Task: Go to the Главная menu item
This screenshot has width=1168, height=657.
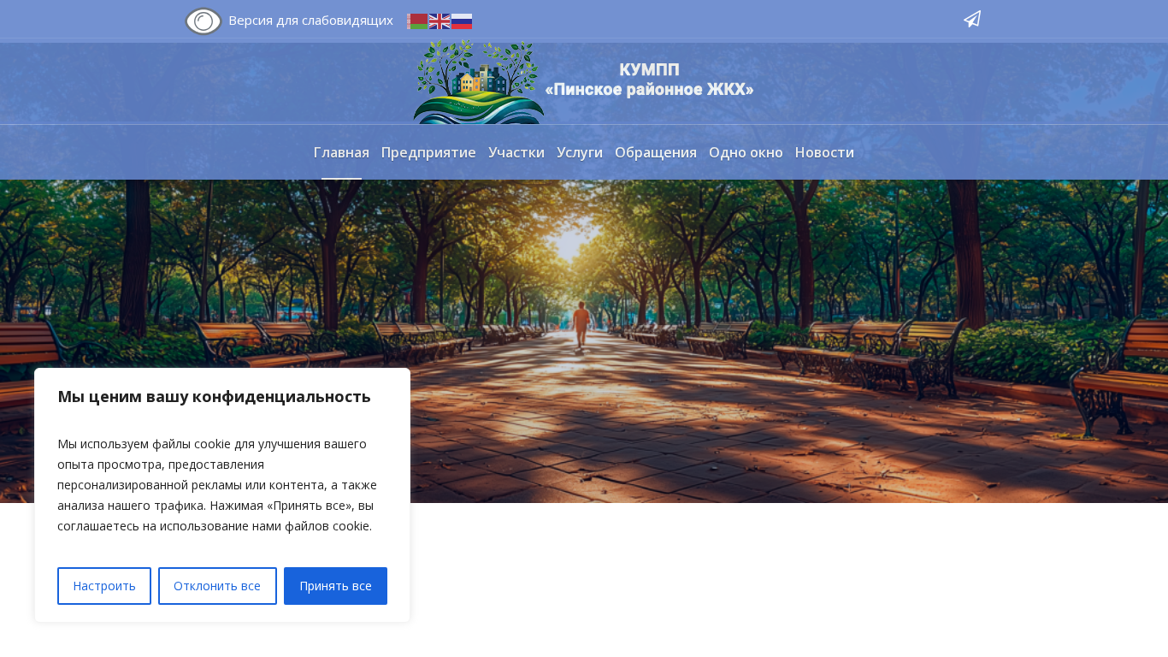Action: [341, 152]
